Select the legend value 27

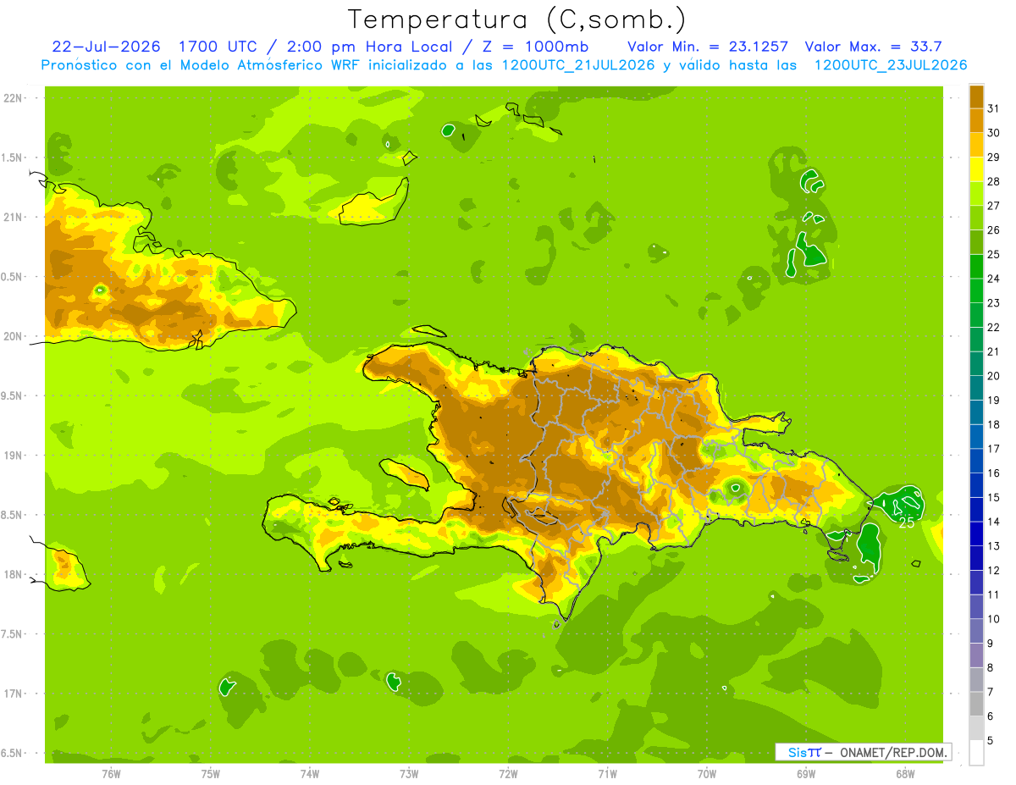994,206
